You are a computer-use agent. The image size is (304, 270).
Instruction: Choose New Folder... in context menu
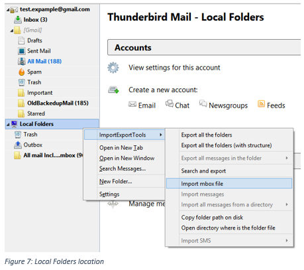125,181
